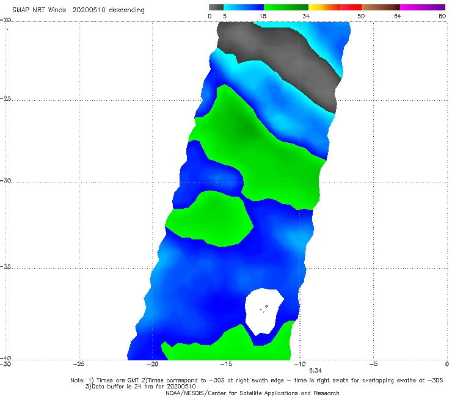The width and height of the screenshot is (452, 397).
Task: Click the latitude axis label '-25'
Action: (5, 99)
